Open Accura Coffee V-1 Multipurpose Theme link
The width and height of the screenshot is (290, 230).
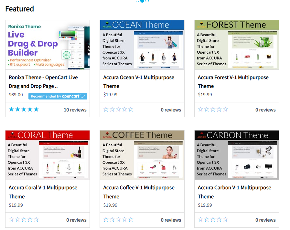(x=139, y=192)
